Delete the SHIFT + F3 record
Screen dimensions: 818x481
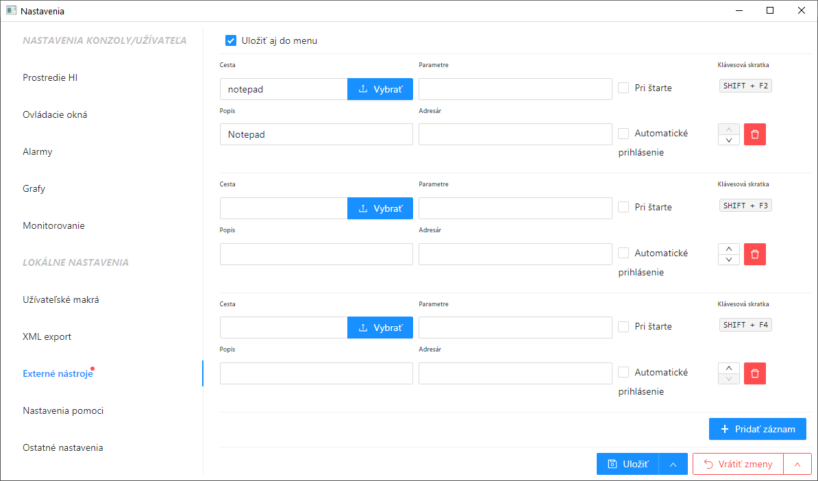click(x=754, y=254)
